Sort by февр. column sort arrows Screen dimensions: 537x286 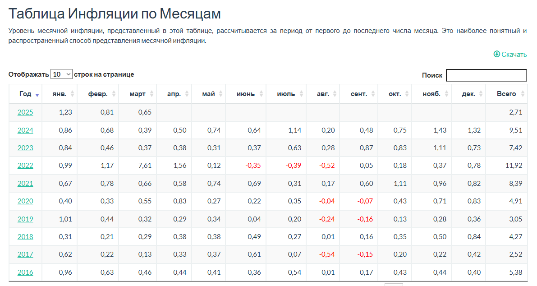[114, 94]
